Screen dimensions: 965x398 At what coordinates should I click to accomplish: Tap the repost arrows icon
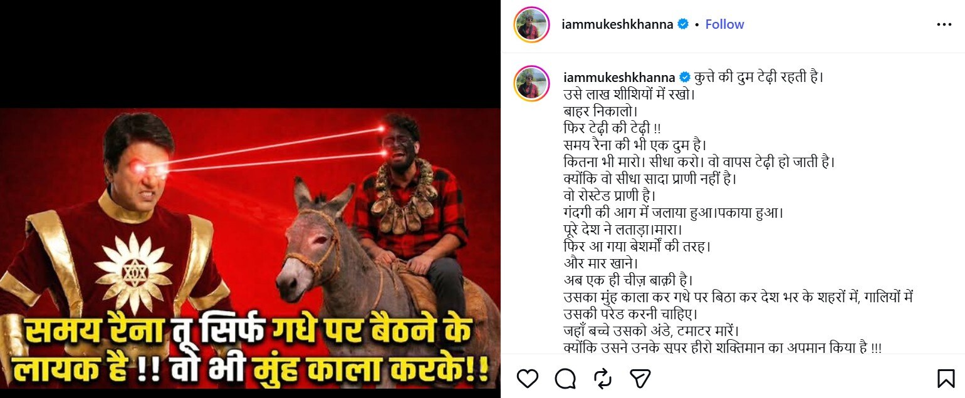(603, 378)
